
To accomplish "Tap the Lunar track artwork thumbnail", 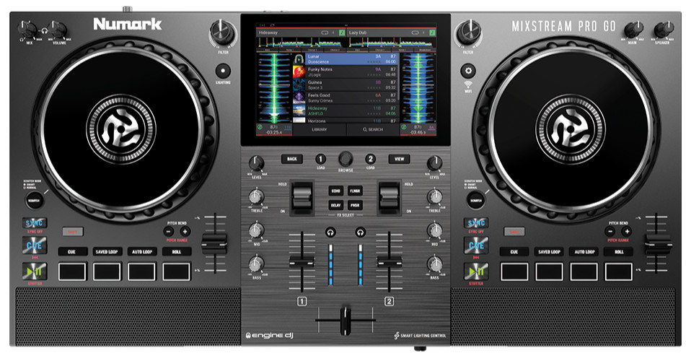I will pyautogui.click(x=299, y=59).
